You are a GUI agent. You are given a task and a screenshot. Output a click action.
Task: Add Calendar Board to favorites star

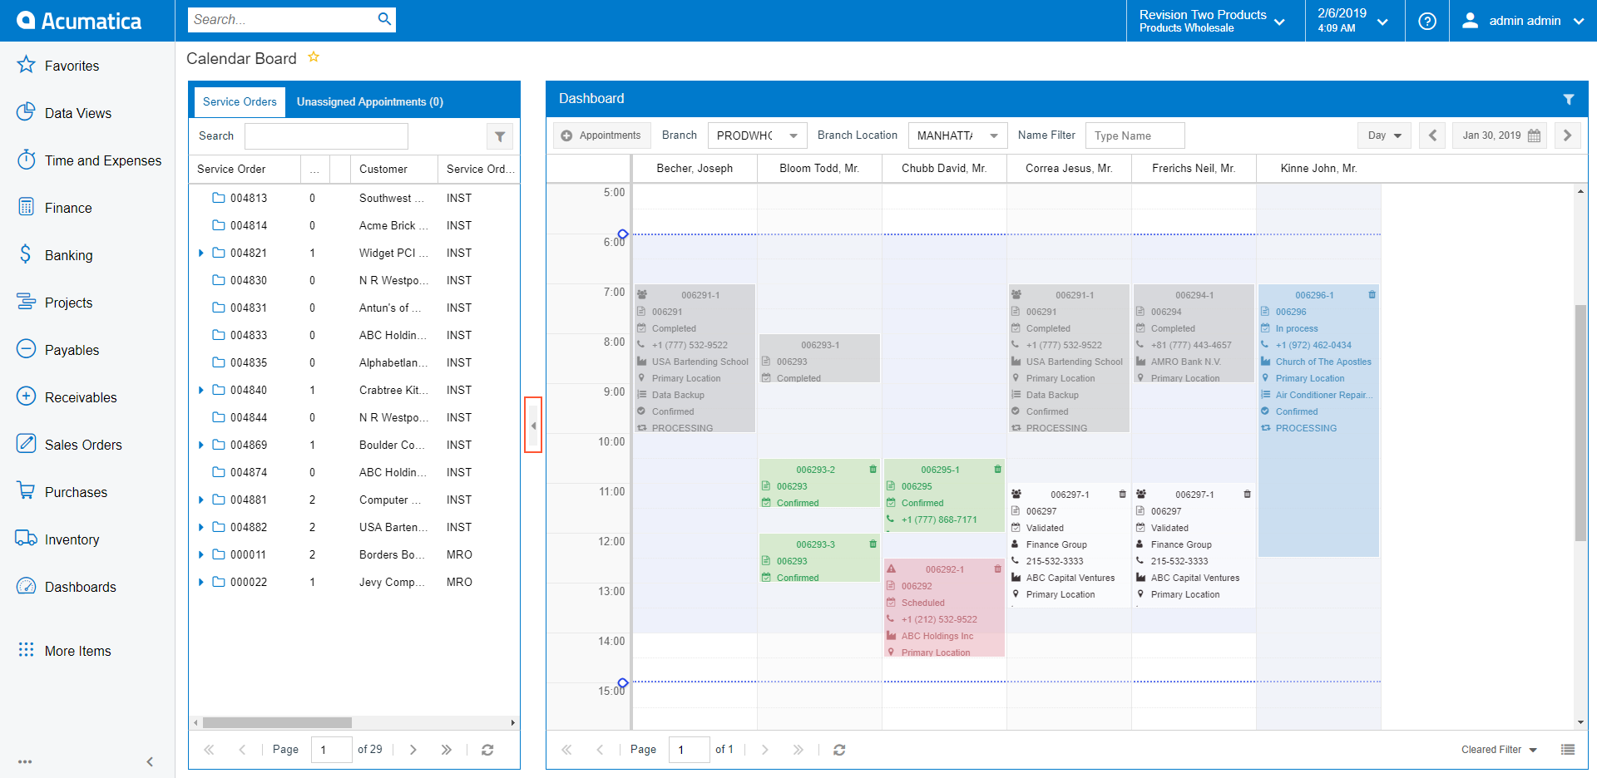click(314, 57)
